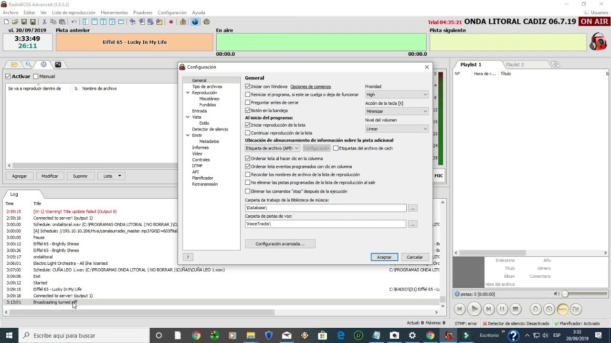Screen dimensions: 611x343
Task: Open the clock scheduler tab
Action: pos(43,64)
